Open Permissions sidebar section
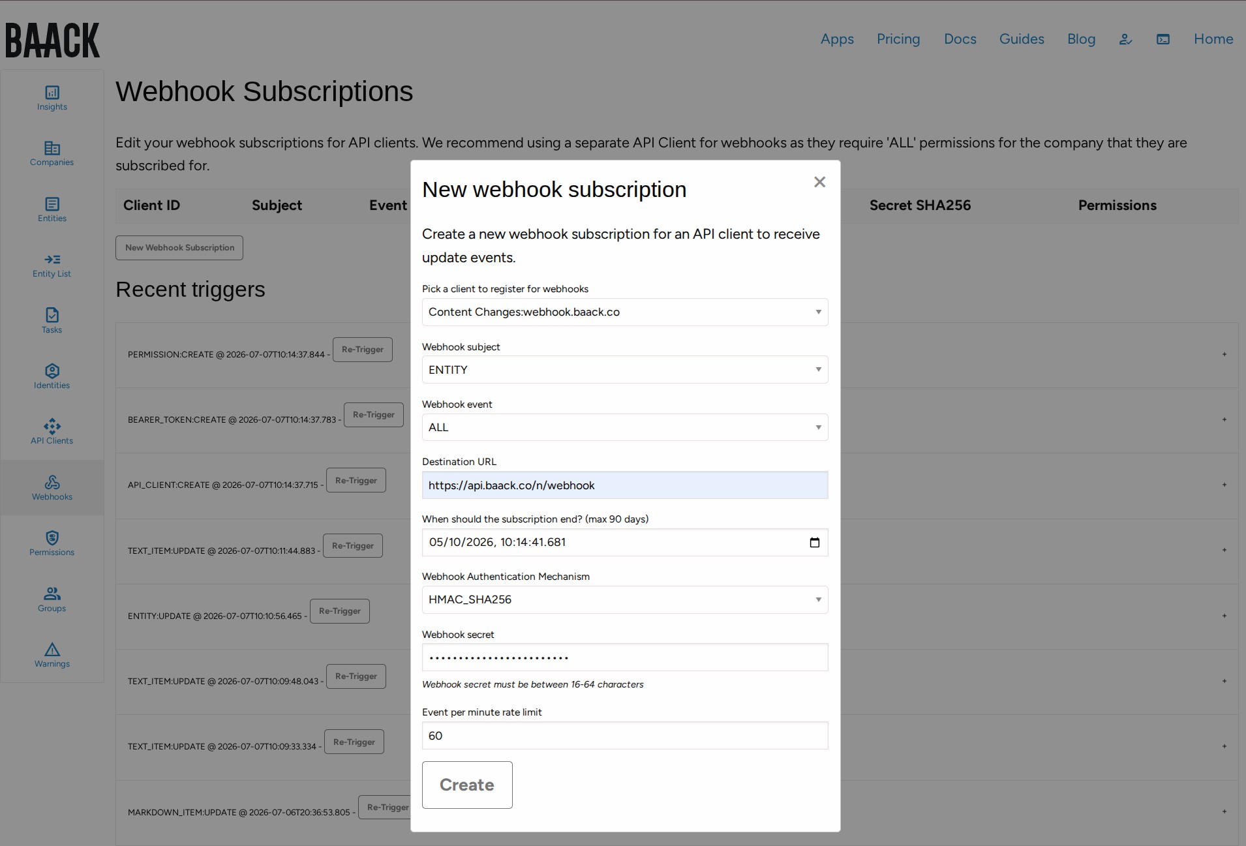The image size is (1246, 846). click(x=52, y=544)
